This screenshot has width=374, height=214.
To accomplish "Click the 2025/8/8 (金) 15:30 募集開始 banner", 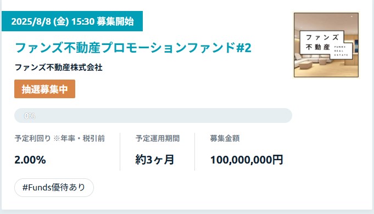I will tap(72, 21).
